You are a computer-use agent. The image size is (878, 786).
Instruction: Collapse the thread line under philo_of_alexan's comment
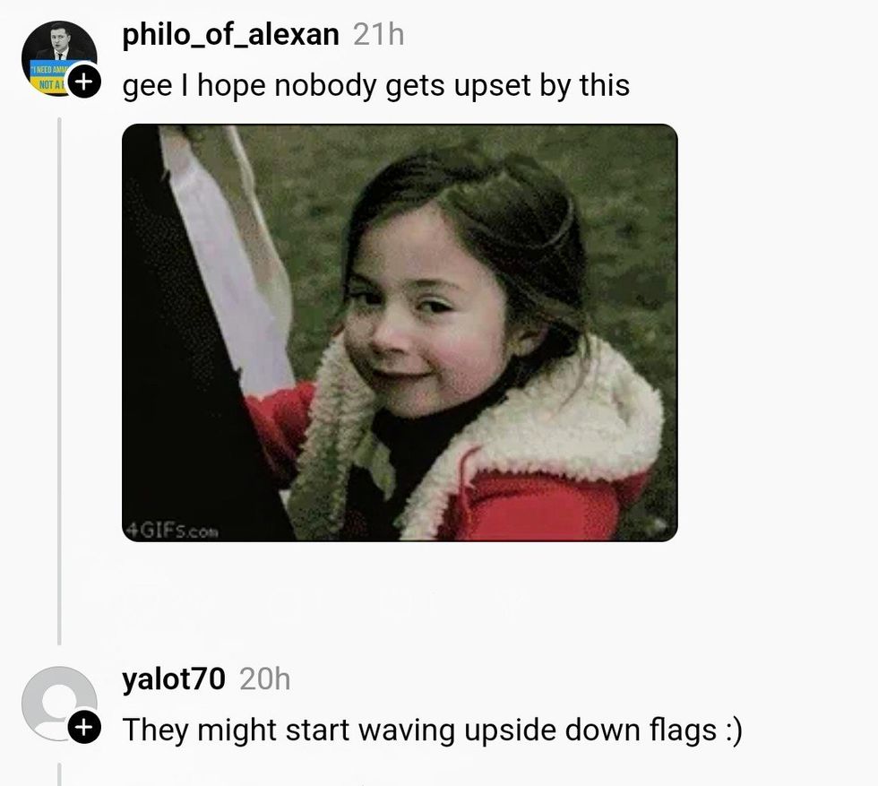(x=59, y=381)
